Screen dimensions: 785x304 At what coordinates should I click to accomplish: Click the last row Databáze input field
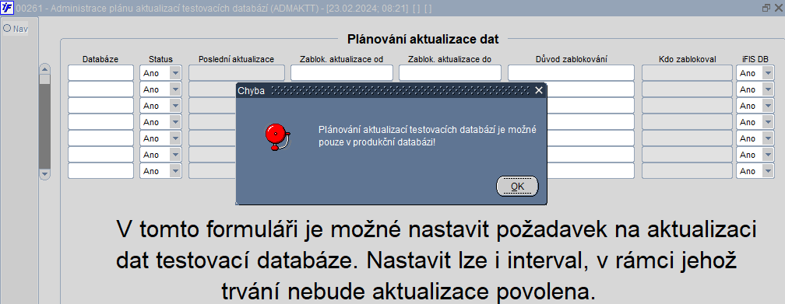click(100, 171)
